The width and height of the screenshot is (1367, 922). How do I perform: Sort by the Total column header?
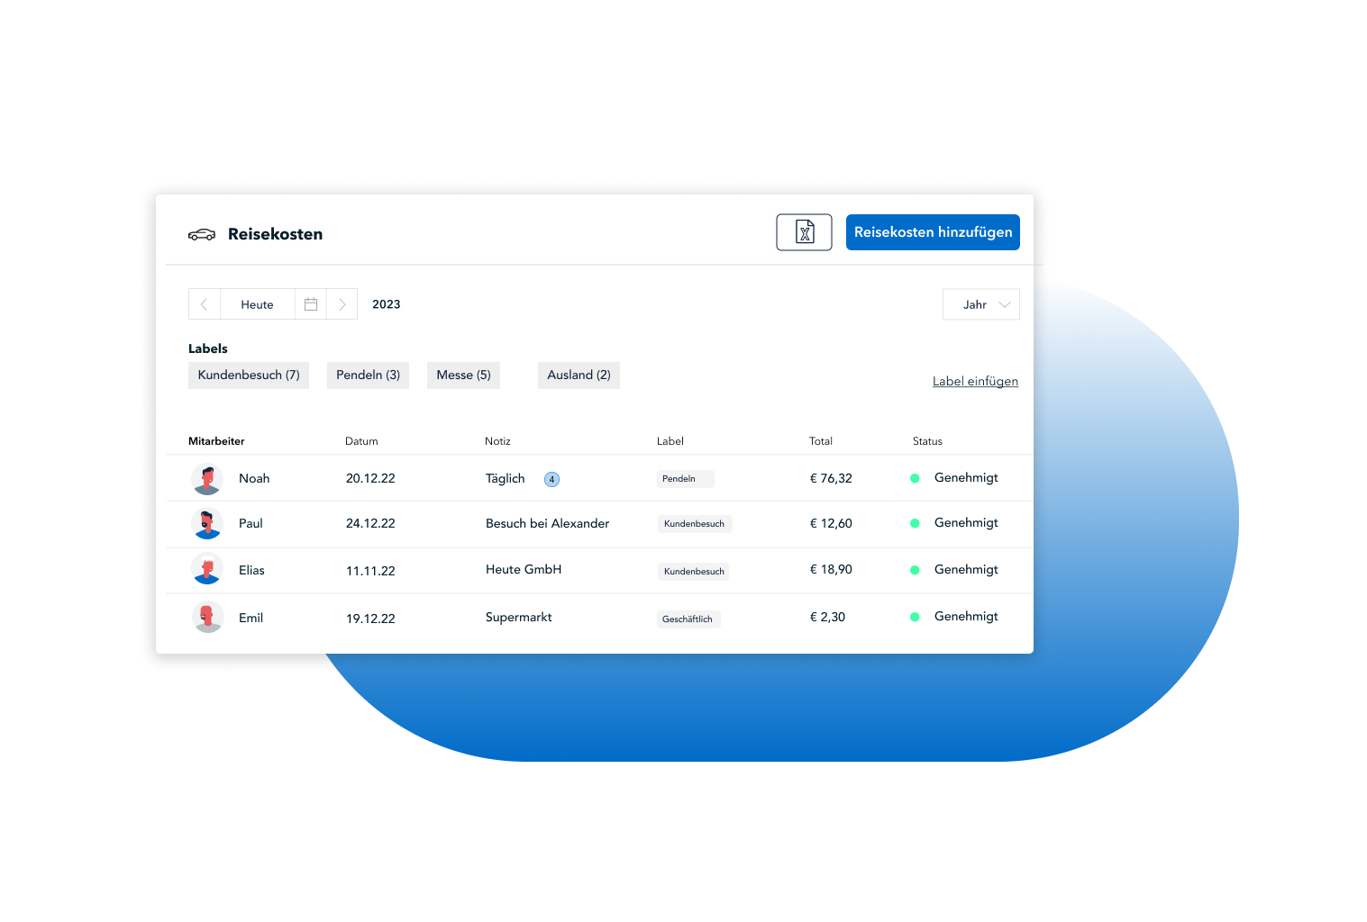pos(820,441)
